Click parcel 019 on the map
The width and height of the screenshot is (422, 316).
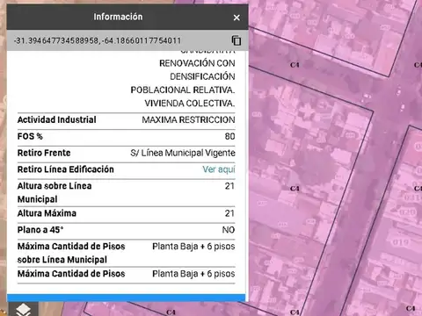point(401,242)
